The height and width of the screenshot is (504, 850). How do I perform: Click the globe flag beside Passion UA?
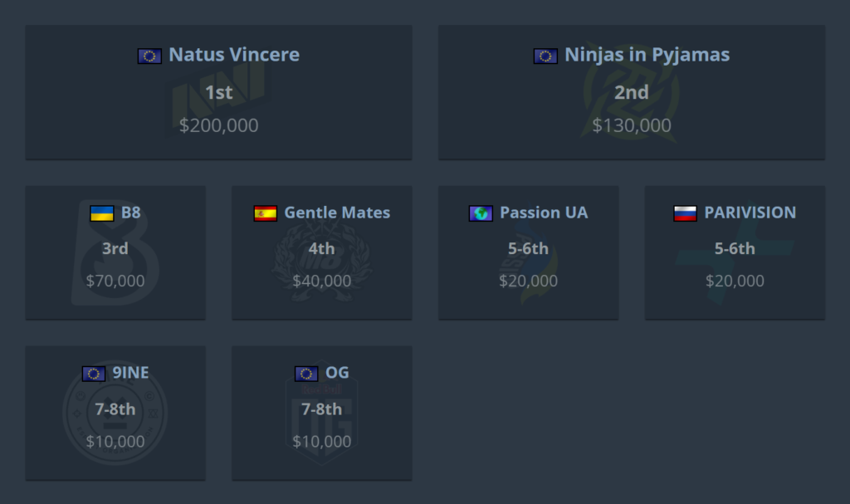pyautogui.click(x=481, y=213)
